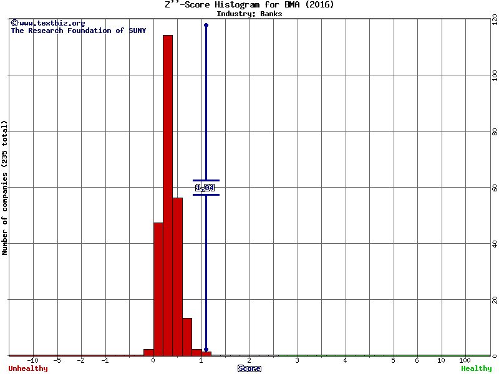Click the ©www.textbiz.org watermark text
This screenshot has height=374, width=499.
(48, 23)
